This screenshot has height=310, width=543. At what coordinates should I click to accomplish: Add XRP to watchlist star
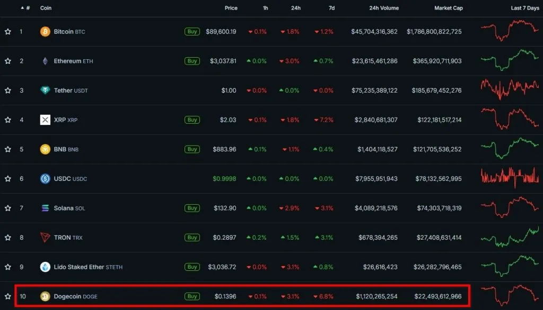click(x=8, y=120)
